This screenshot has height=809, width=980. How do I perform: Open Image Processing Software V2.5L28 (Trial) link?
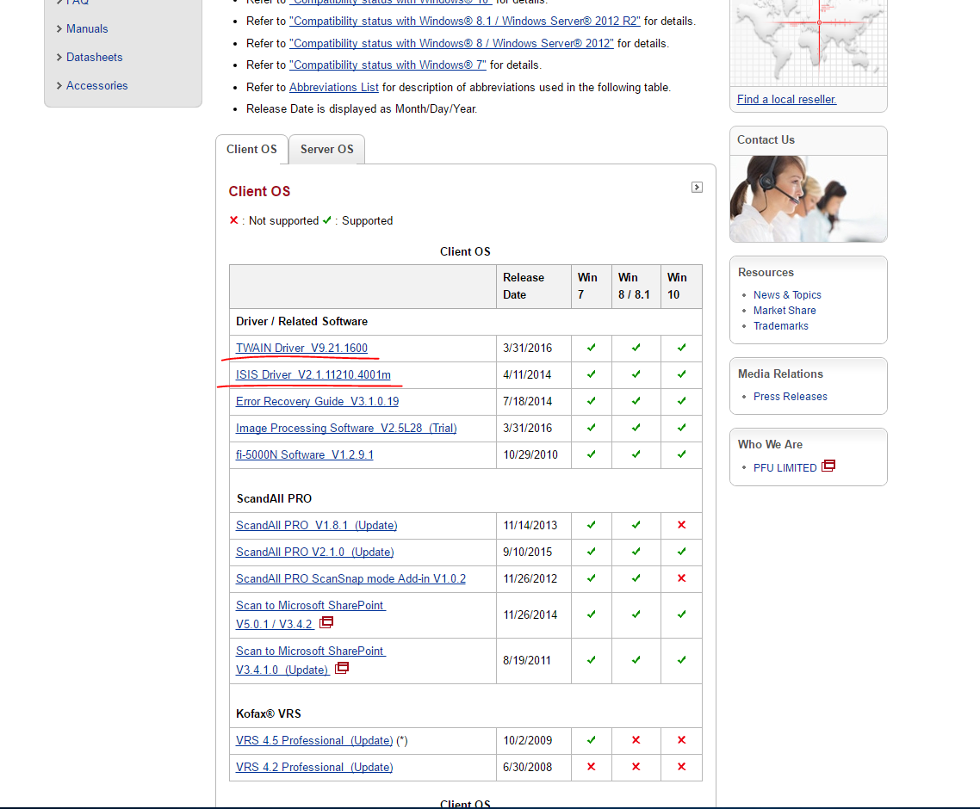pyautogui.click(x=346, y=429)
